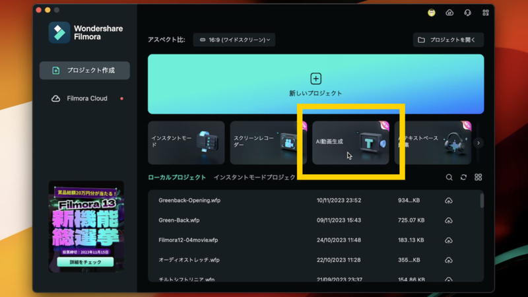Image resolution: width=528 pixels, height=297 pixels.
Task: Open インスタントモード card
Action: point(186,143)
